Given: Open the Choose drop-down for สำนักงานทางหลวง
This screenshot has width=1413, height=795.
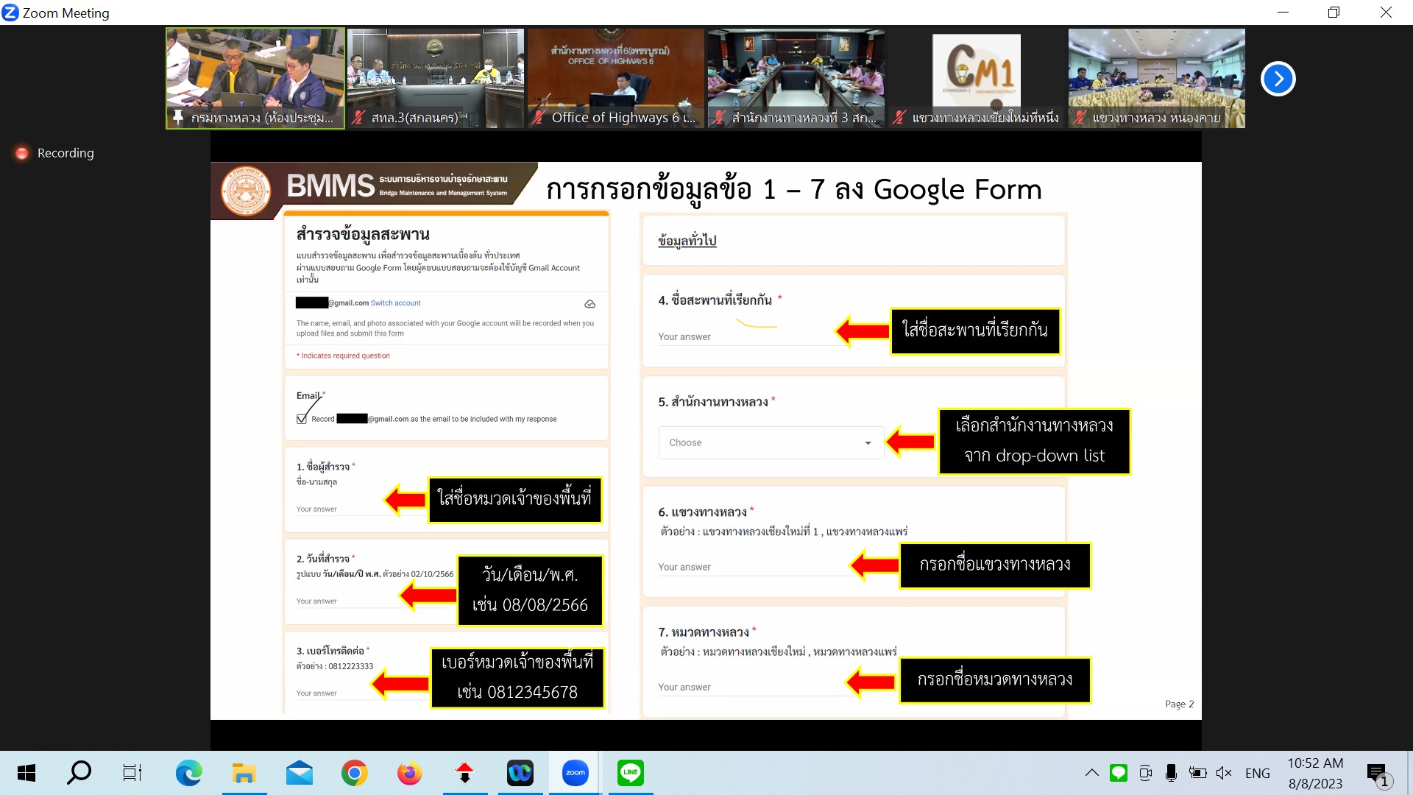Looking at the screenshot, I should click(x=771, y=442).
